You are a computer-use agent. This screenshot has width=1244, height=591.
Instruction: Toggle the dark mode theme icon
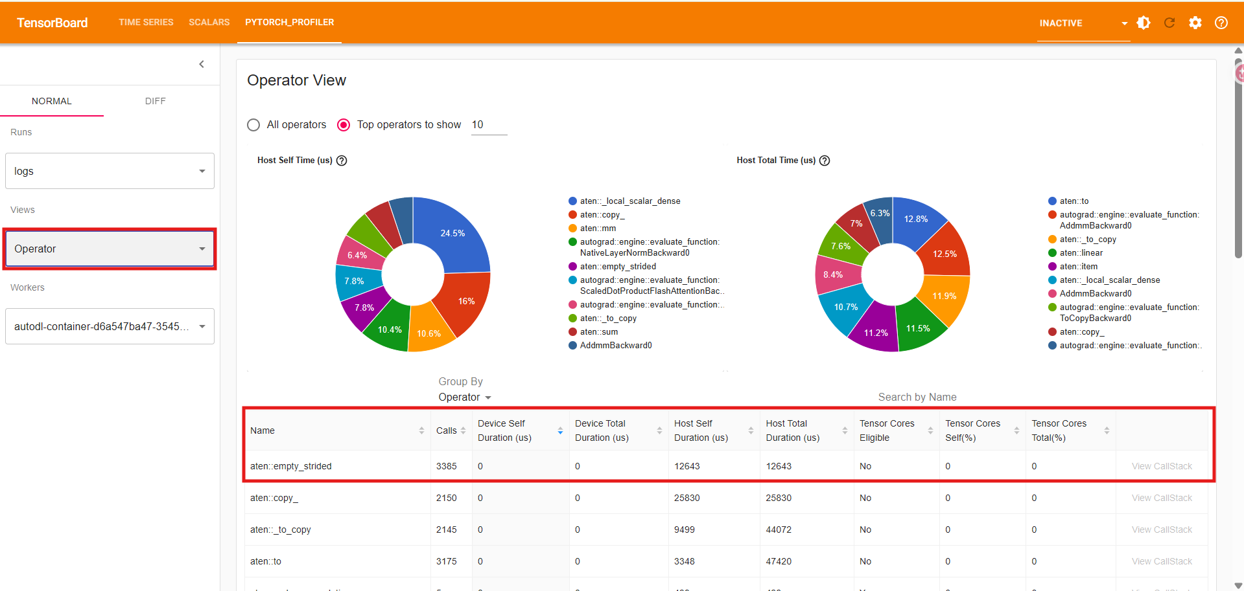(x=1144, y=23)
